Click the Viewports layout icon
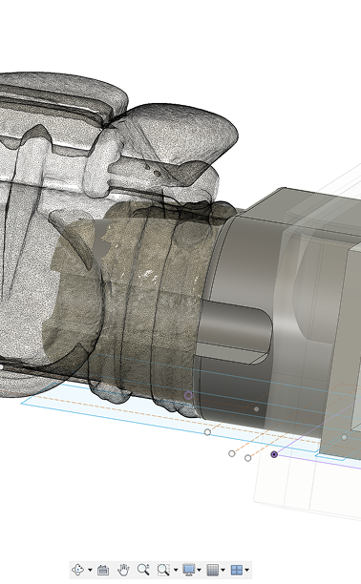This screenshot has height=584, width=361. pos(237,570)
